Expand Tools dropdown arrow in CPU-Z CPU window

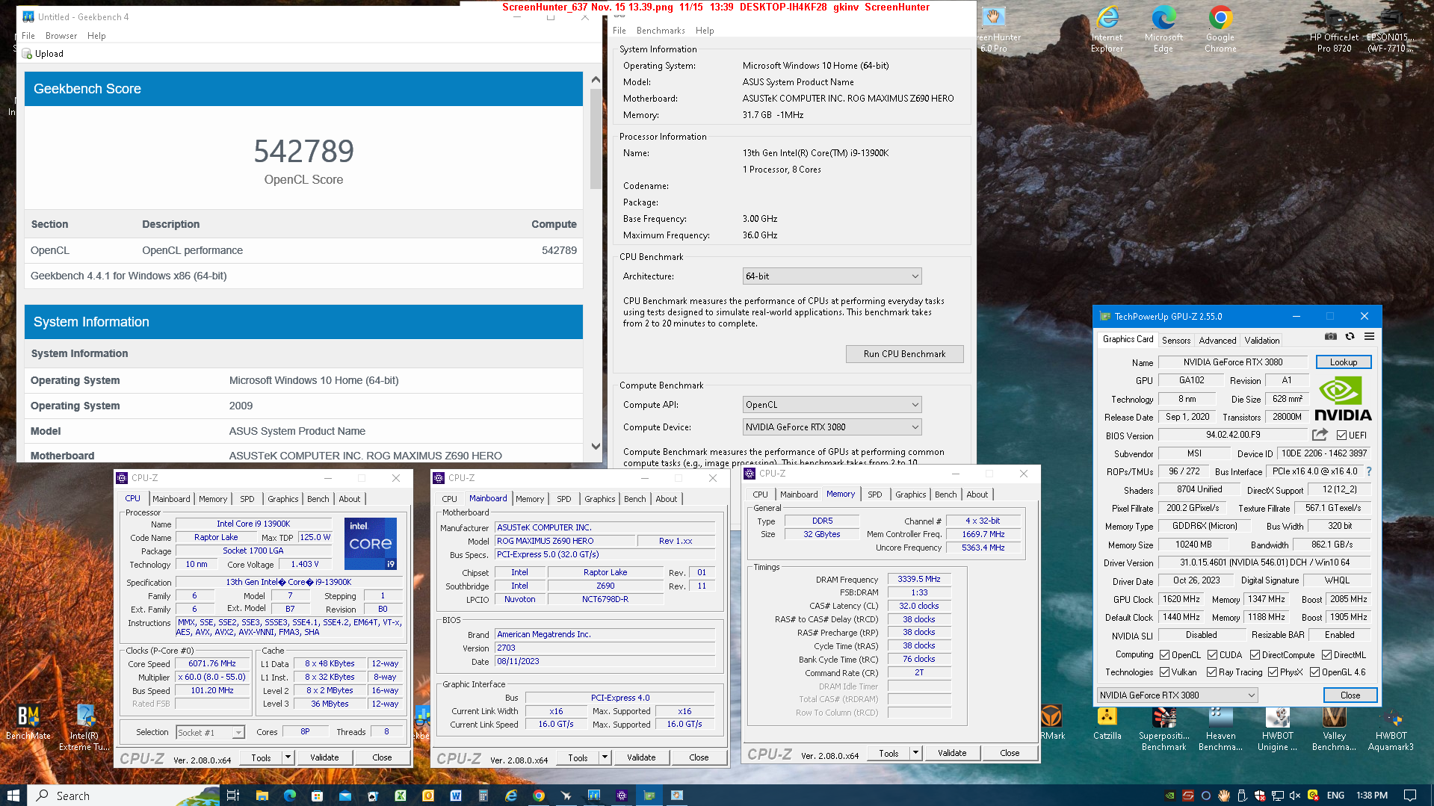pos(288,757)
